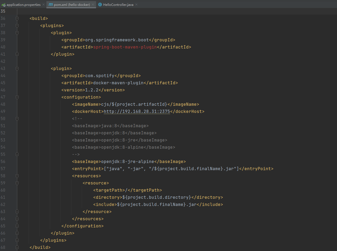Click the </configuration> fold marker at line 65
The width and height of the screenshot is (337, 251).
pos(17,226)
